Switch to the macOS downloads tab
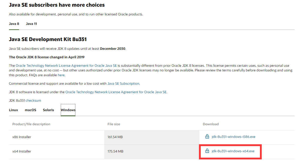The width and height of the screenshot is (306, 162). pyautogui.click(x=30, y=110)
